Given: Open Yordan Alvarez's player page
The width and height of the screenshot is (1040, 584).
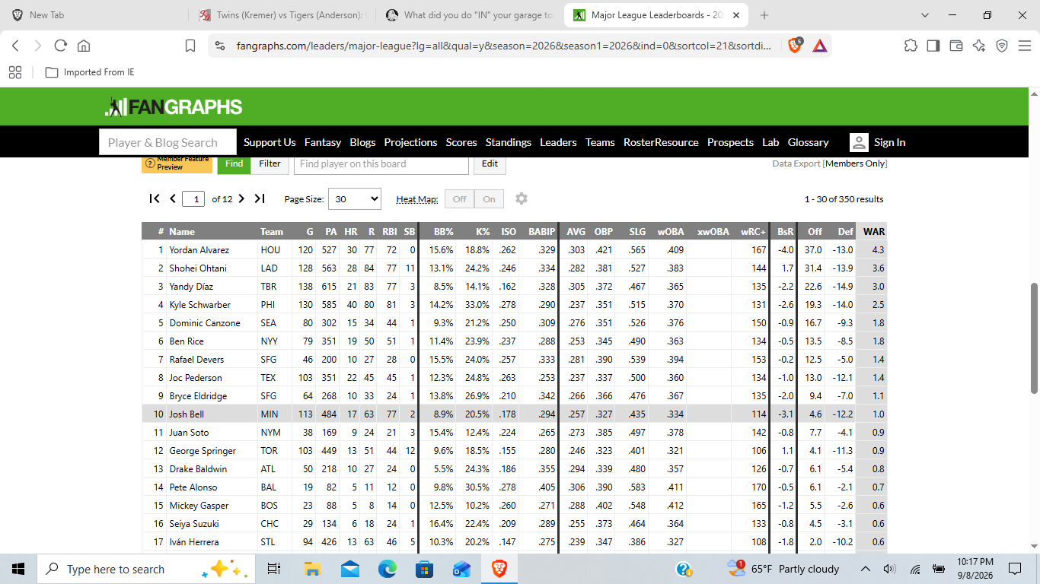Looking at the screenshot, I should point(199,250).
